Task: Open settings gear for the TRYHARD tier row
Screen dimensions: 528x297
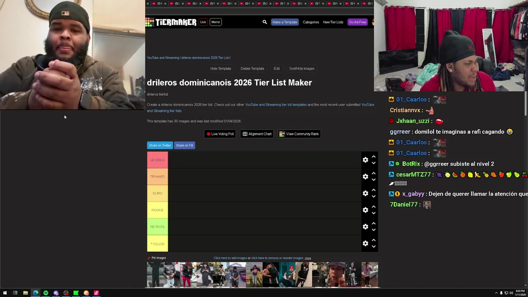Action: coord(365,177)
